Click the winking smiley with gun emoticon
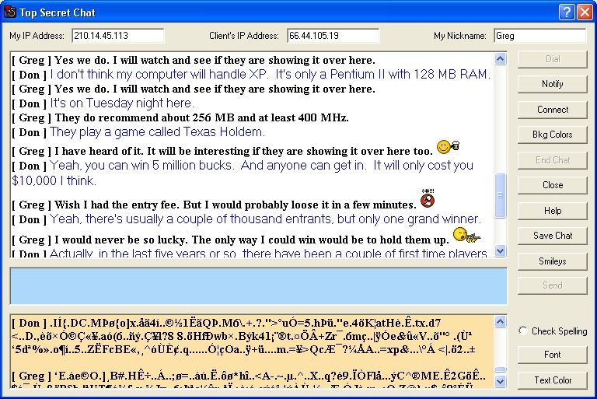 pyautogui.click(x=466, y=235)
